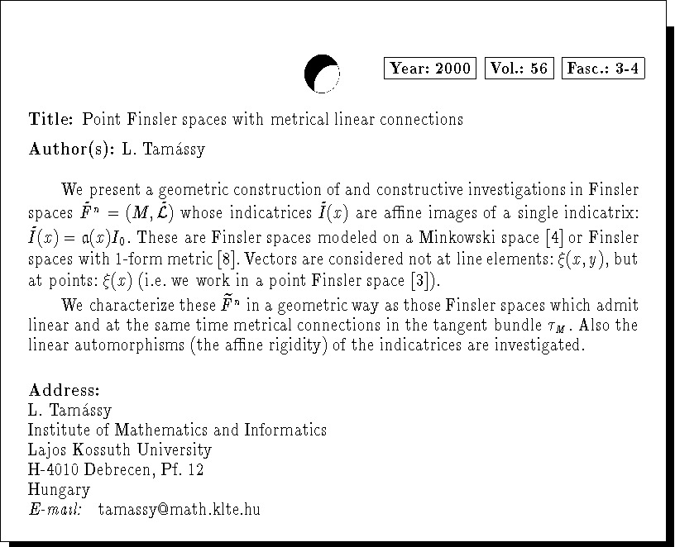Click the Lajos Kossuth University line
The height and width of the screenshot is (547, 675).
[x=120, y=449]
